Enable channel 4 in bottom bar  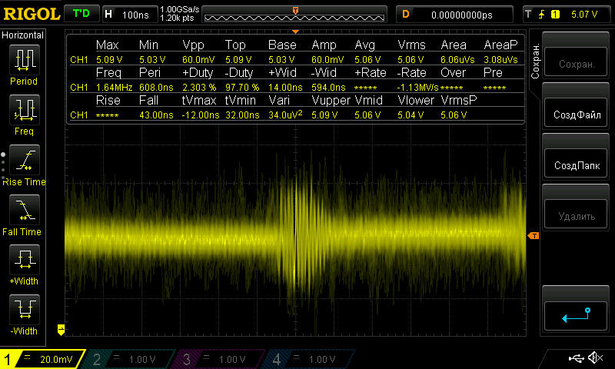[x=309, y=359]
